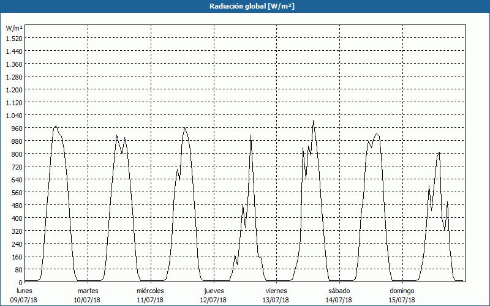
Task: Click Monday's radiation curve peak near 960
Action: 56,126
